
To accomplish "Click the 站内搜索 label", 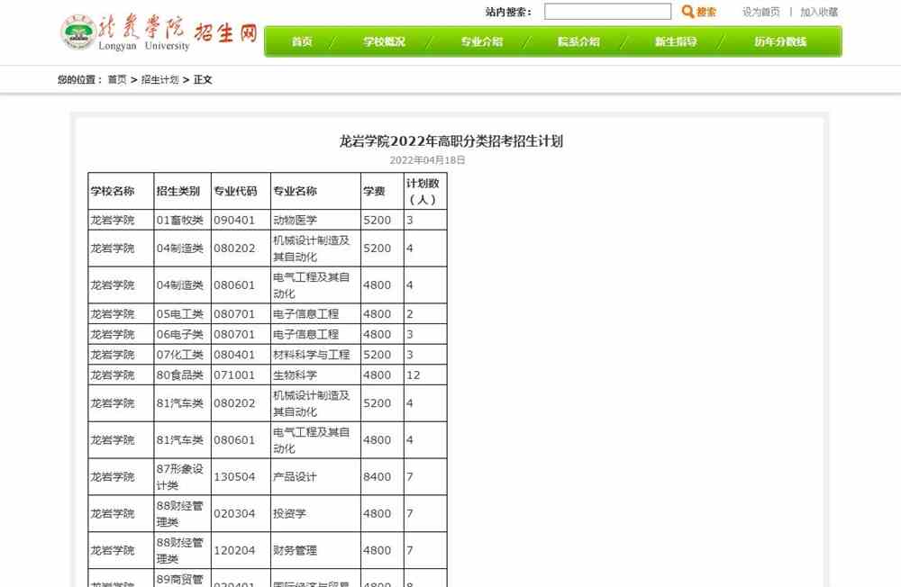I will [x=508, y=12].
